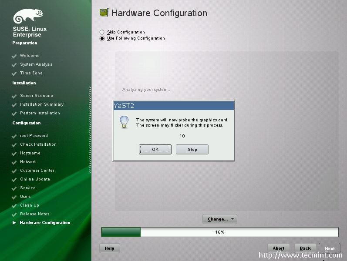The height and width of the screenshot is (261, 347).
Task: Click the 'Analyzing your system...' text
Action: tap(147, 90)
